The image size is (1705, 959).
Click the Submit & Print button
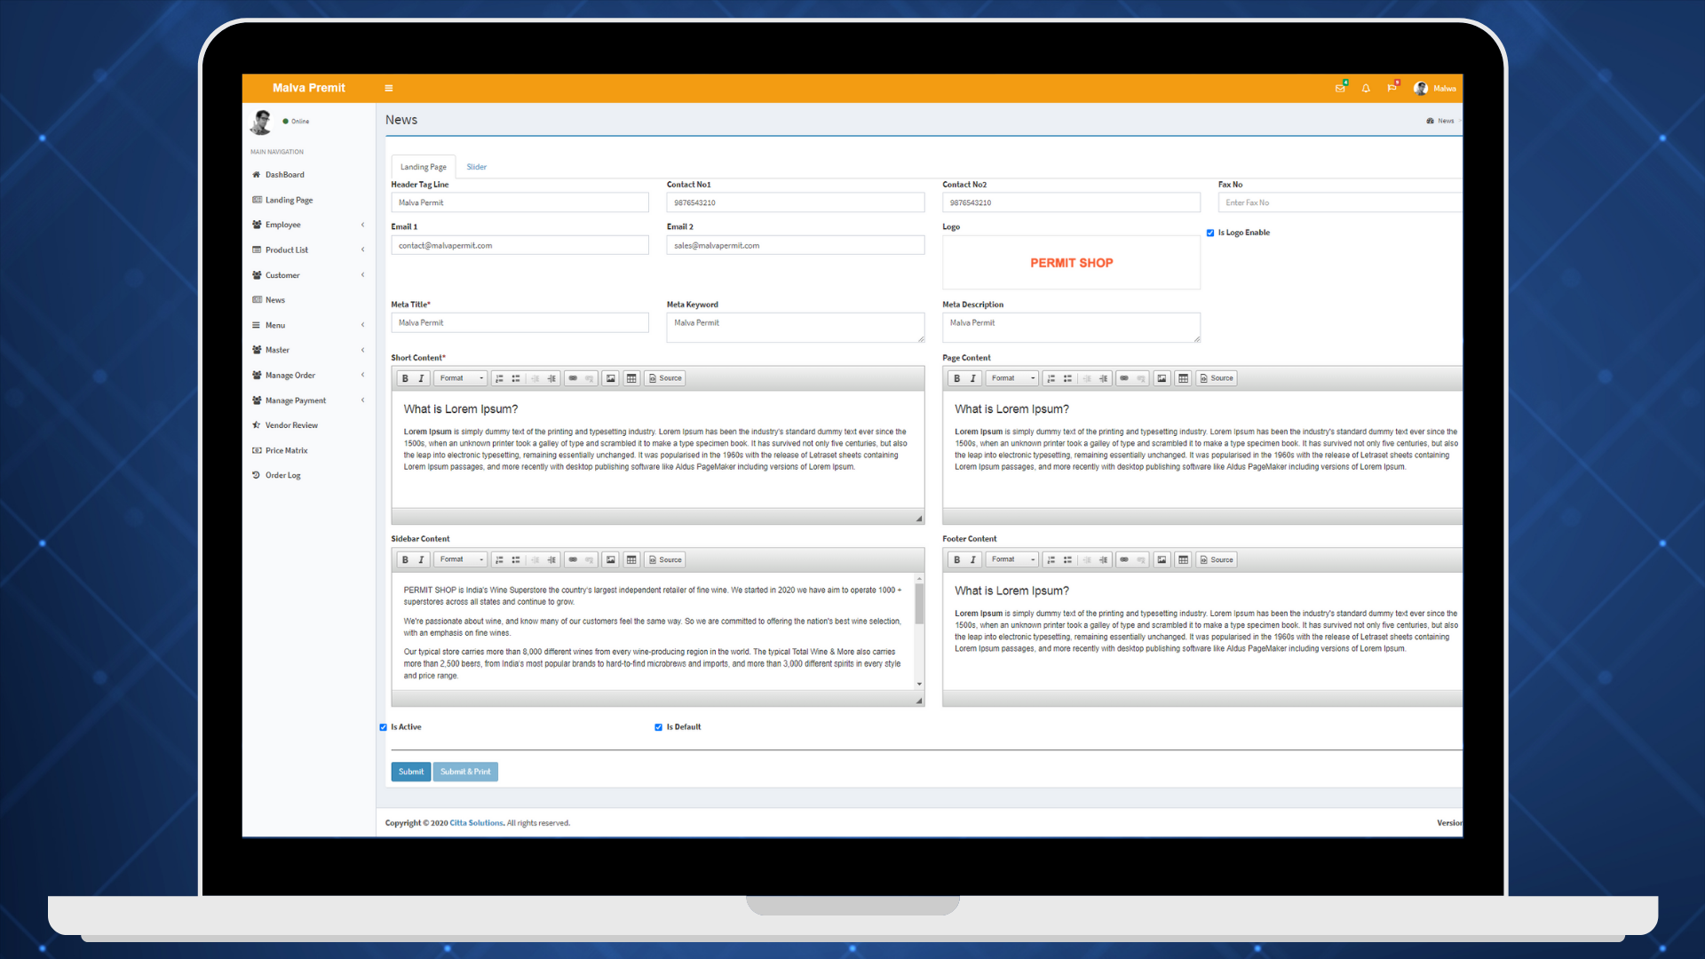coord(465,772)
